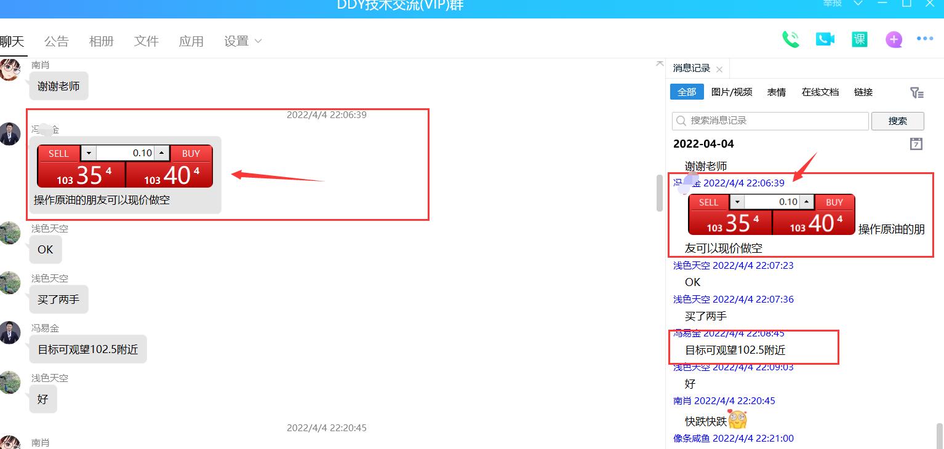
Task: Open the calendar date picker icon
Action: pyautogui.click(x=916, y=144)
